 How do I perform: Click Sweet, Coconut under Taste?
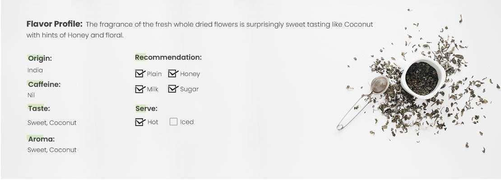click(52, 123)
